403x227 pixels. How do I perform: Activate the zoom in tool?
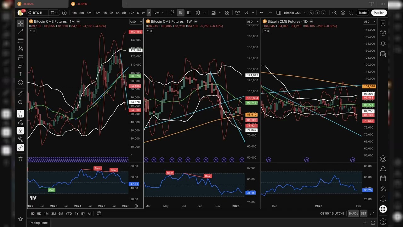(x=20, y=102)
